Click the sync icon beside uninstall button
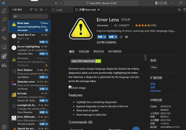This screenshot has width=186, height=130. click(x=121, y=37)
